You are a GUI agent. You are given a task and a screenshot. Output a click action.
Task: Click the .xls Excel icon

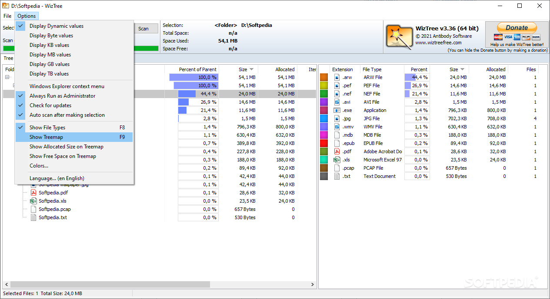pos(337,160)
